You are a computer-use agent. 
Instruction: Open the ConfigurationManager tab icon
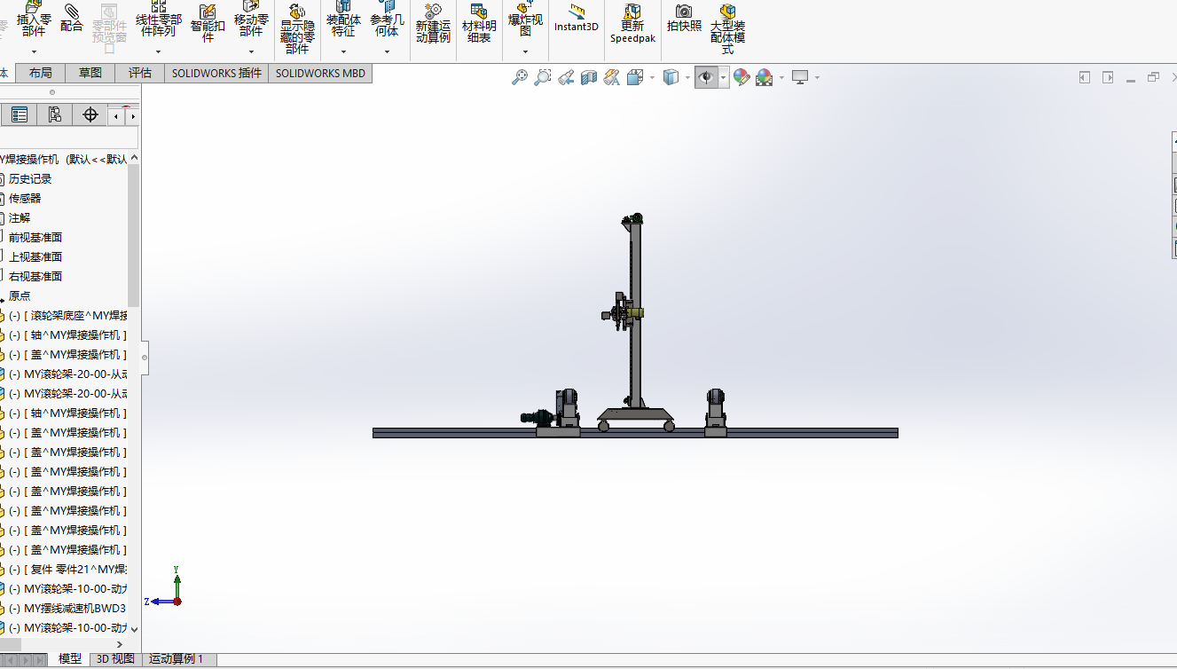tap(55, 114)
